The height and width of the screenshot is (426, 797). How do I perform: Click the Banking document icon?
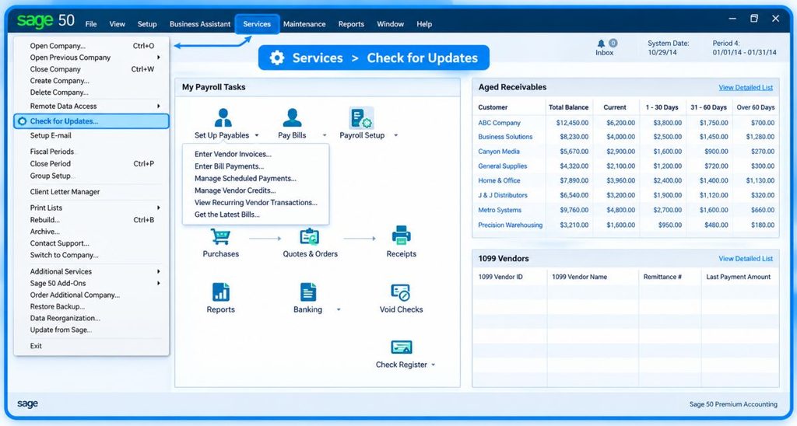coord(308,292)
